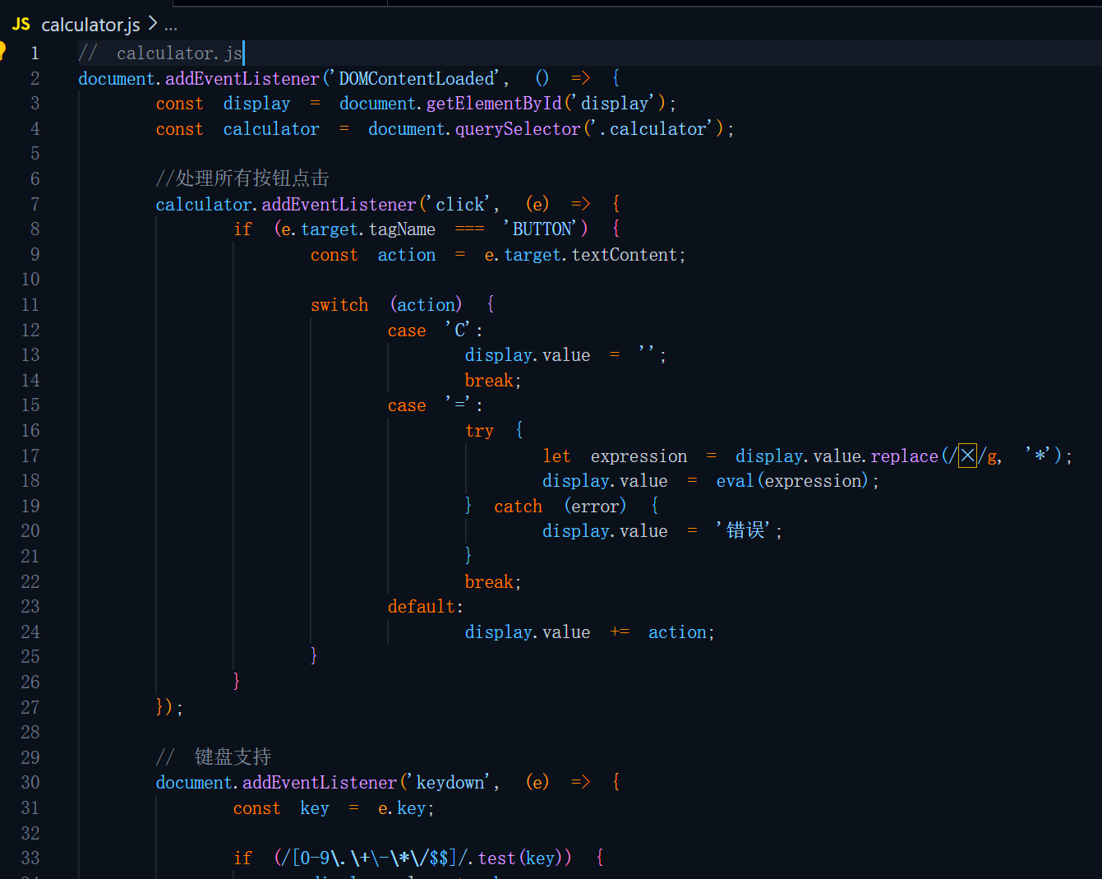Click line number 7 in gutter
The image size is (1102, 879).
[x=35, y=204]
